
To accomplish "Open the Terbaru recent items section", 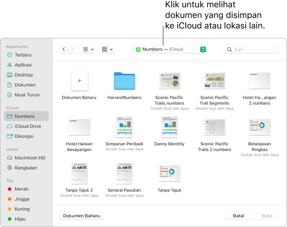I will pyautogui.click(x=23, y=55).
